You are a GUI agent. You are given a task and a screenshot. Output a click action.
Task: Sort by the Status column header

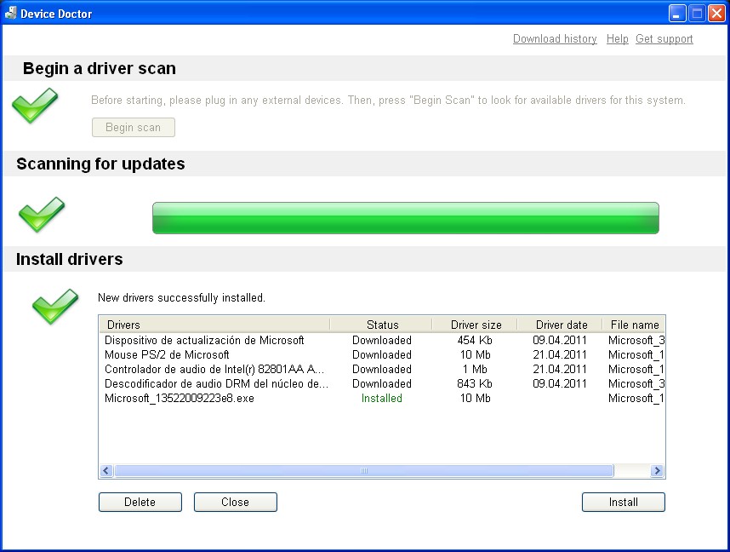(x=381, y=325)
